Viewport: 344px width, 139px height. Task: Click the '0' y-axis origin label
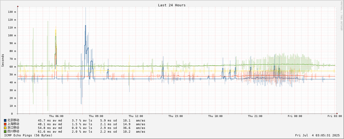pos(12,114)
